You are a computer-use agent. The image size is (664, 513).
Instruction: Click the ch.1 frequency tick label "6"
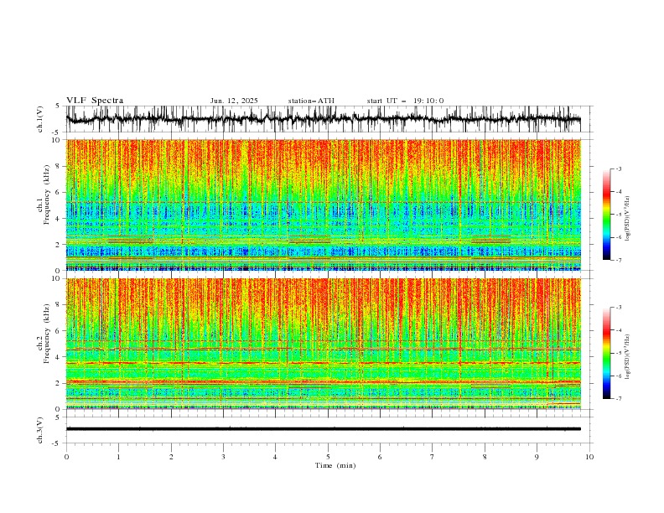coord(59,192)
